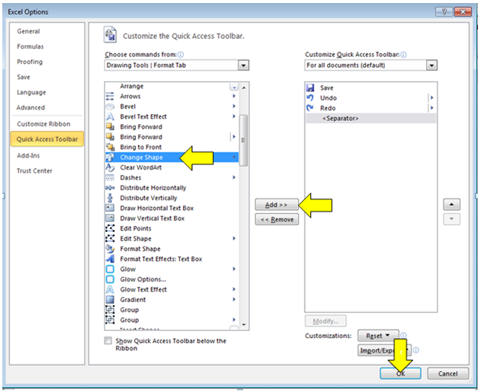Click the commands list scrollbar thumb

(x=244, y=141)
